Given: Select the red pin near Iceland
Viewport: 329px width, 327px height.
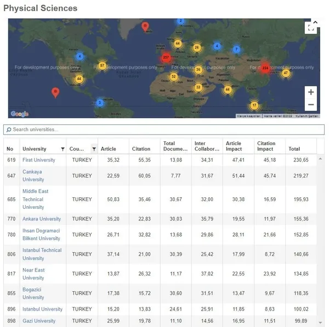Looking at the screenshot, I should (145, 27).
